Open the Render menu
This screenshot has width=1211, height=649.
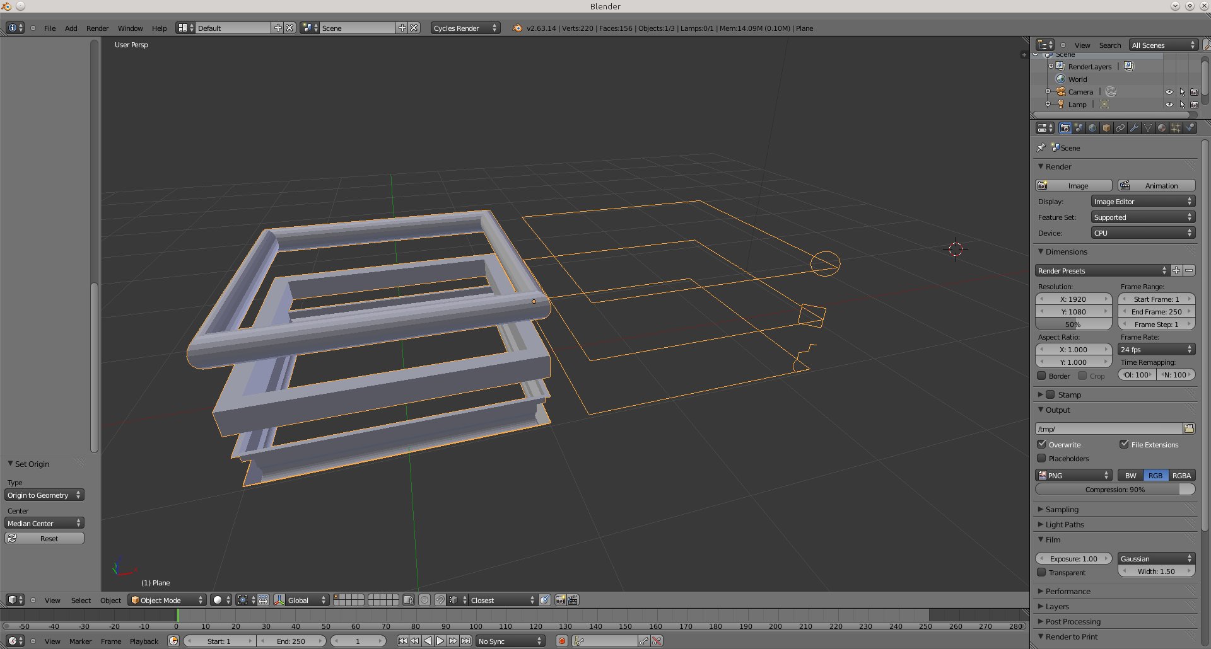click(x=97, y=28)
